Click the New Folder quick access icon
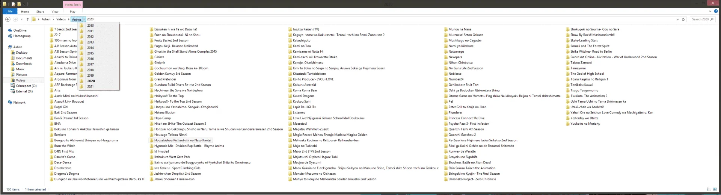This screenshot has height=195, width=721. [19, 4]
